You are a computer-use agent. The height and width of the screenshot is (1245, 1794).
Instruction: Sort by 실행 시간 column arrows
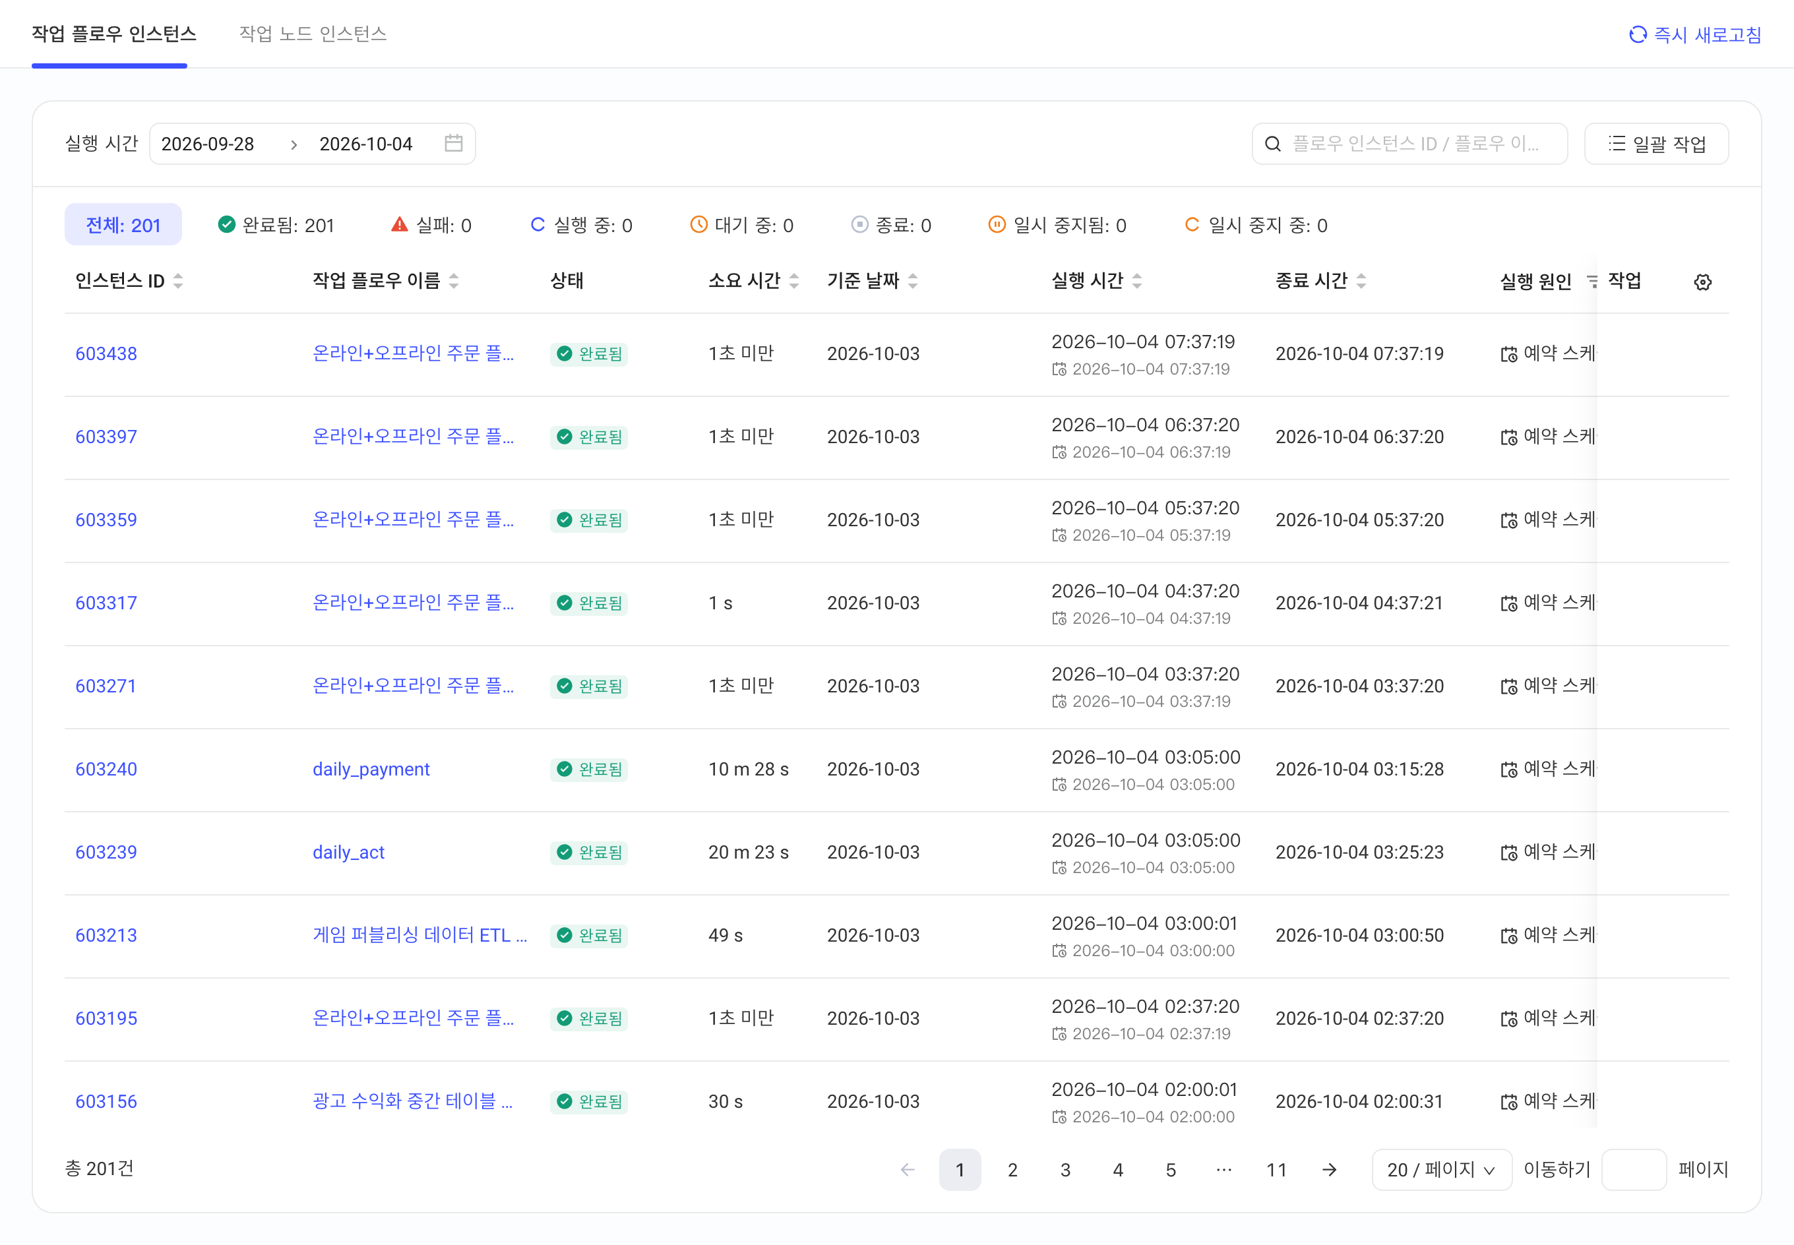click(1137, 281)
